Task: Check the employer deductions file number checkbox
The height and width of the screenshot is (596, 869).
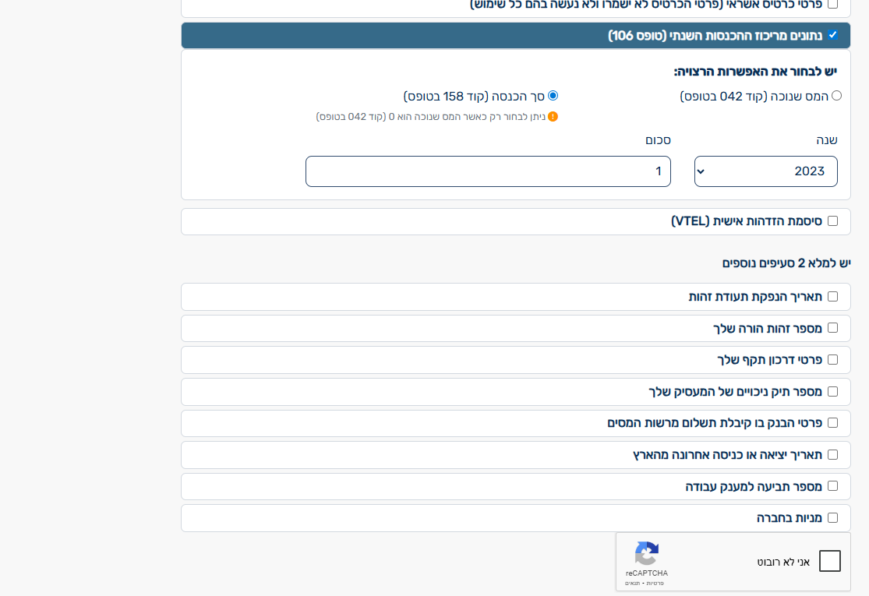Action: click(832, 391)
